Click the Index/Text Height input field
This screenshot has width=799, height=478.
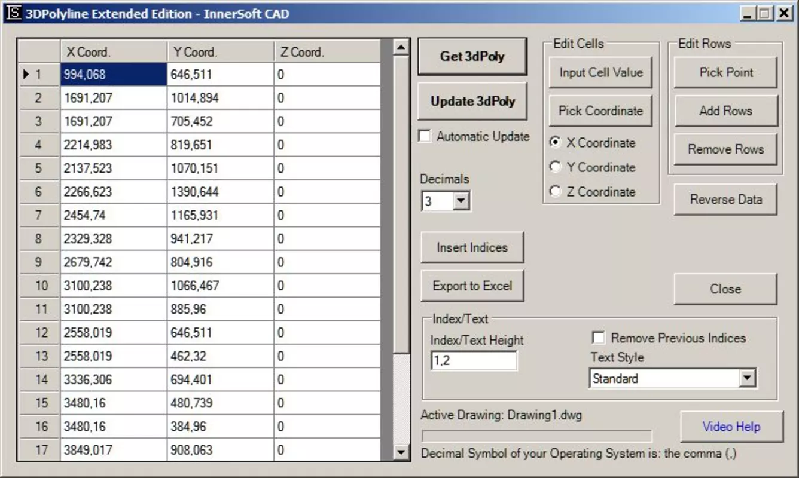point(474,360)
